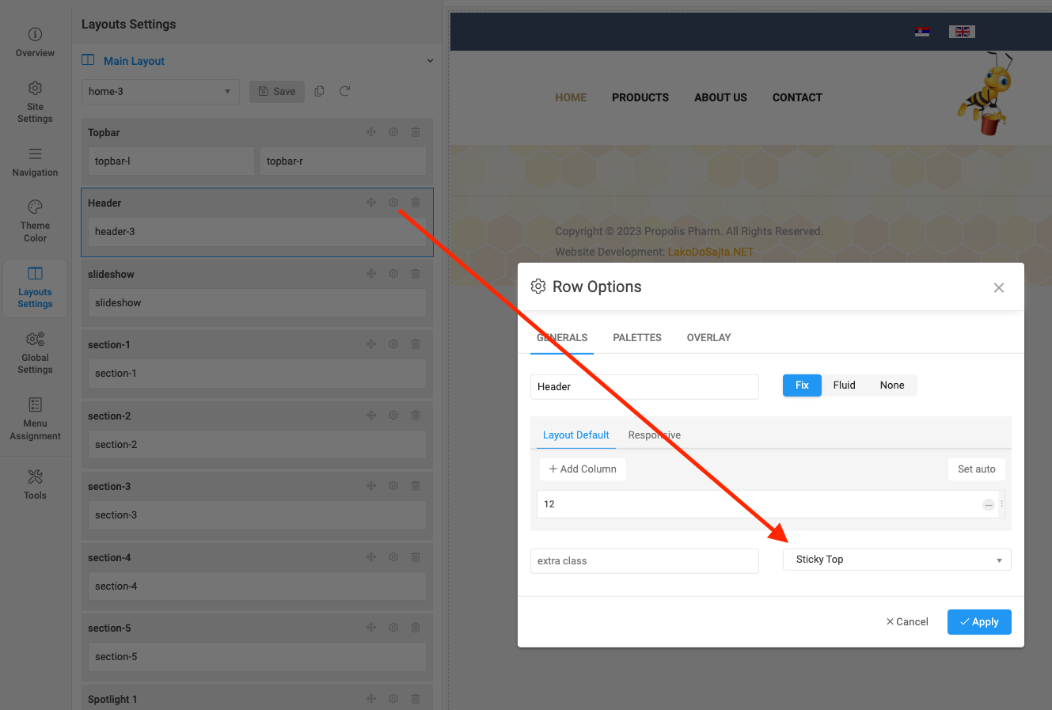Screen dimensions: 1052x710
Task: Open PRODUCTS in site preview menu
Action: 640,97
